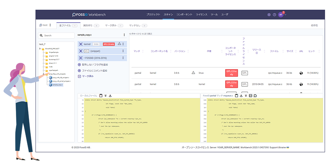
Task: Select the bootstrap-3.3.7 folder
Action: tap(54, 59)
